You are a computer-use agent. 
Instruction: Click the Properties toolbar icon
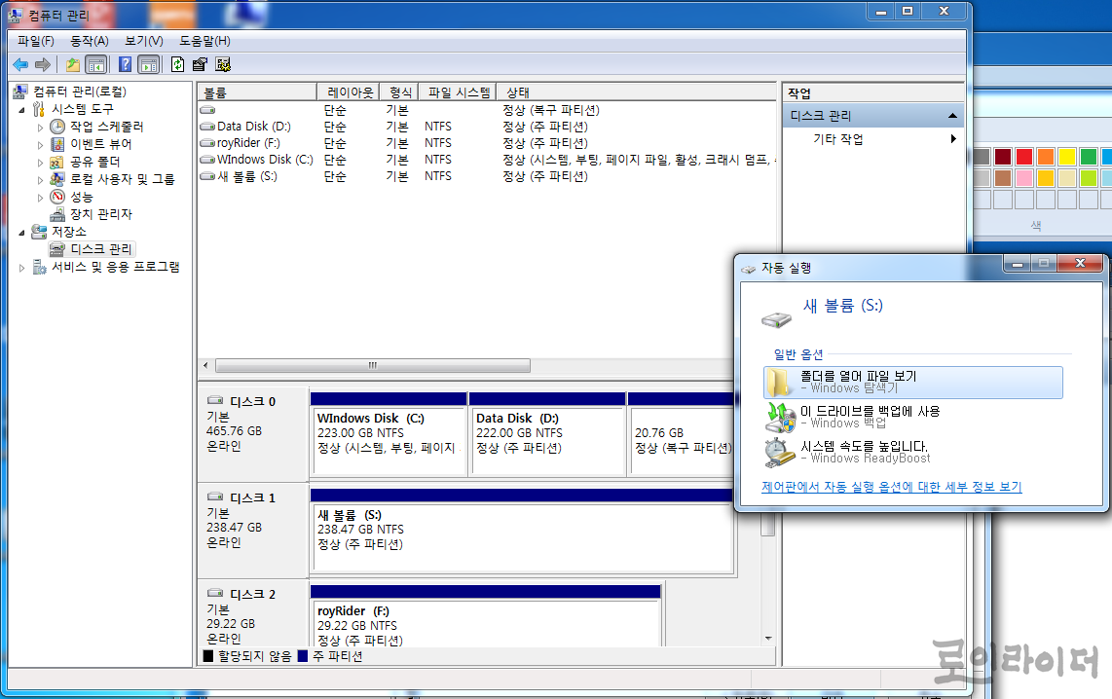click(200, 64)
